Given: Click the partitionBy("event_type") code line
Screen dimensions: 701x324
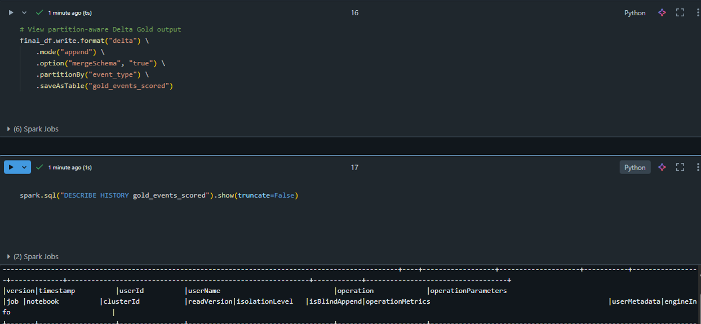Looking at the screenshot, I should (92, 74).
